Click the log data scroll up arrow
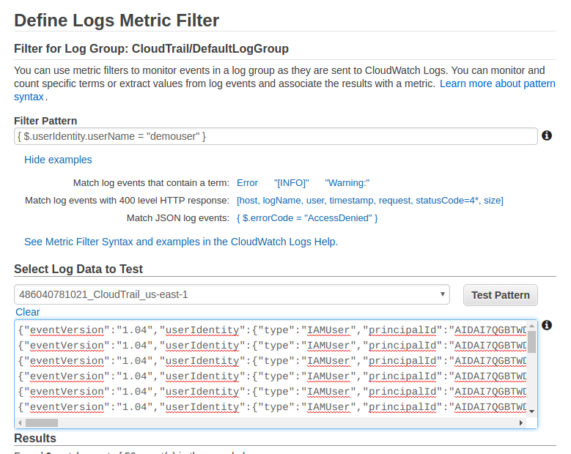This screenshot has height=454, width=571. 531,326
